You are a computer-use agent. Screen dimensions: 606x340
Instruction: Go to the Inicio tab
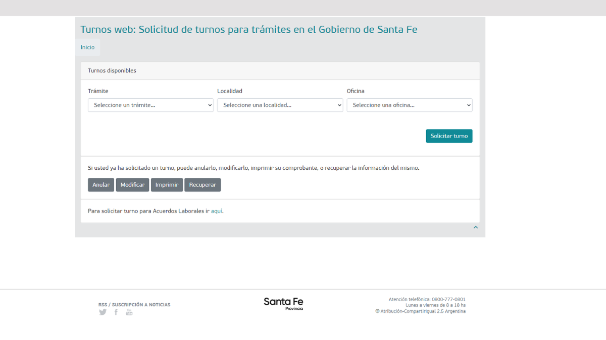[x=87, y=47]
